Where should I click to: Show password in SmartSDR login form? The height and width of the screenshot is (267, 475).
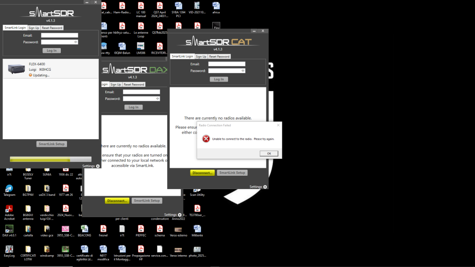tap(76, 42)
